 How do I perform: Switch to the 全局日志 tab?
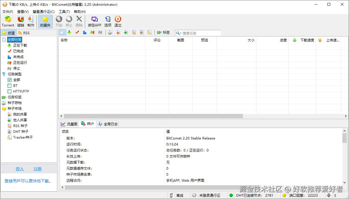[x=108, y=124]
